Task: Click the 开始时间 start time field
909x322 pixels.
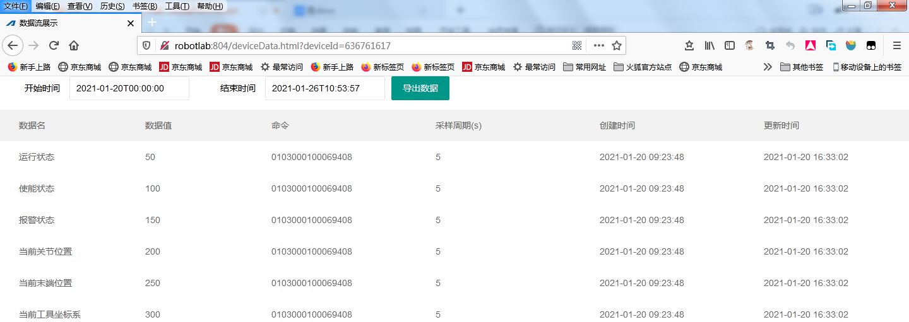Action: point(129,88)
